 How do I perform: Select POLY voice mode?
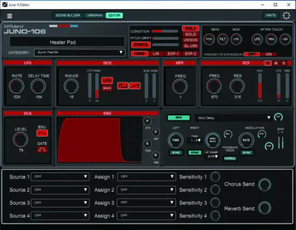191,28
